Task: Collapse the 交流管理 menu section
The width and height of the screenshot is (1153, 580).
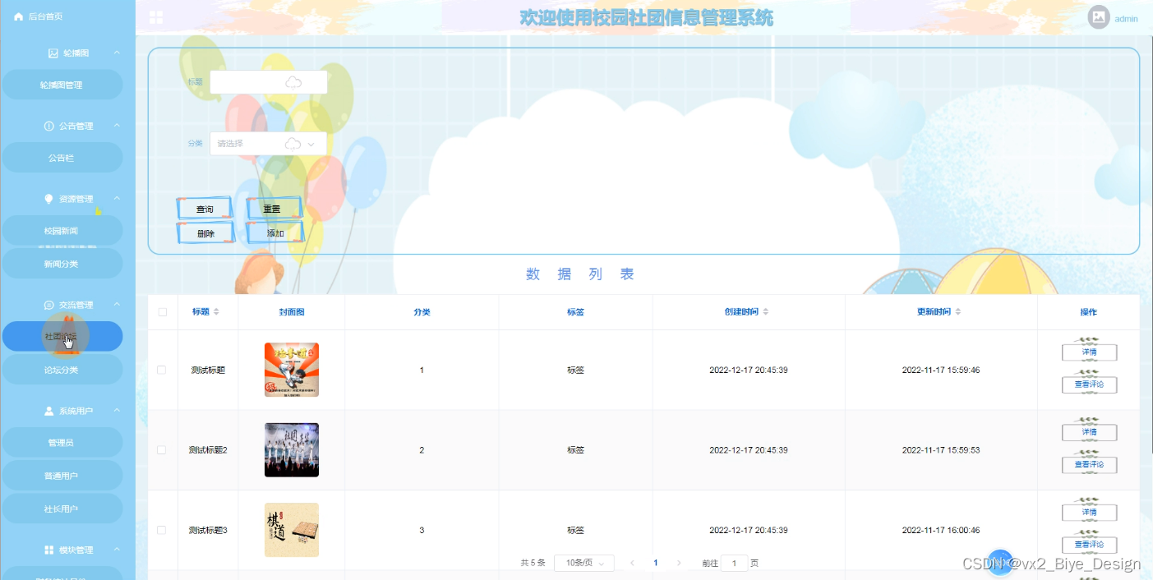Action: [x=117, y=304]
